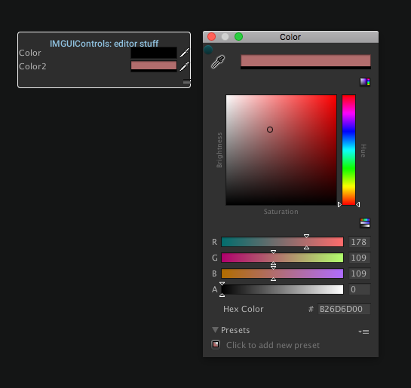Viewport: 411px width, 388px height.
Task: Click the vertical Hue strip
Action: [x=348, y=150]
